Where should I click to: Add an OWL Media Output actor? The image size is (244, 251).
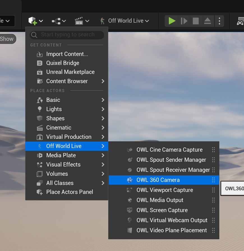(x=164, y=200)
